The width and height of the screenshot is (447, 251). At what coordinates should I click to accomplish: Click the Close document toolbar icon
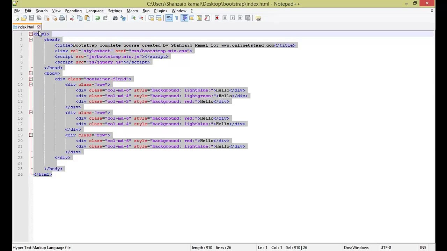coord(47,18)
